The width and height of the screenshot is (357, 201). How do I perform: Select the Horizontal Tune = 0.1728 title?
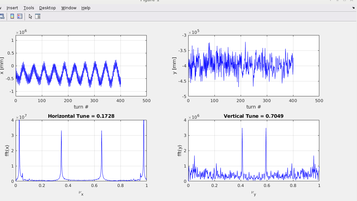[x=81, y=116]
